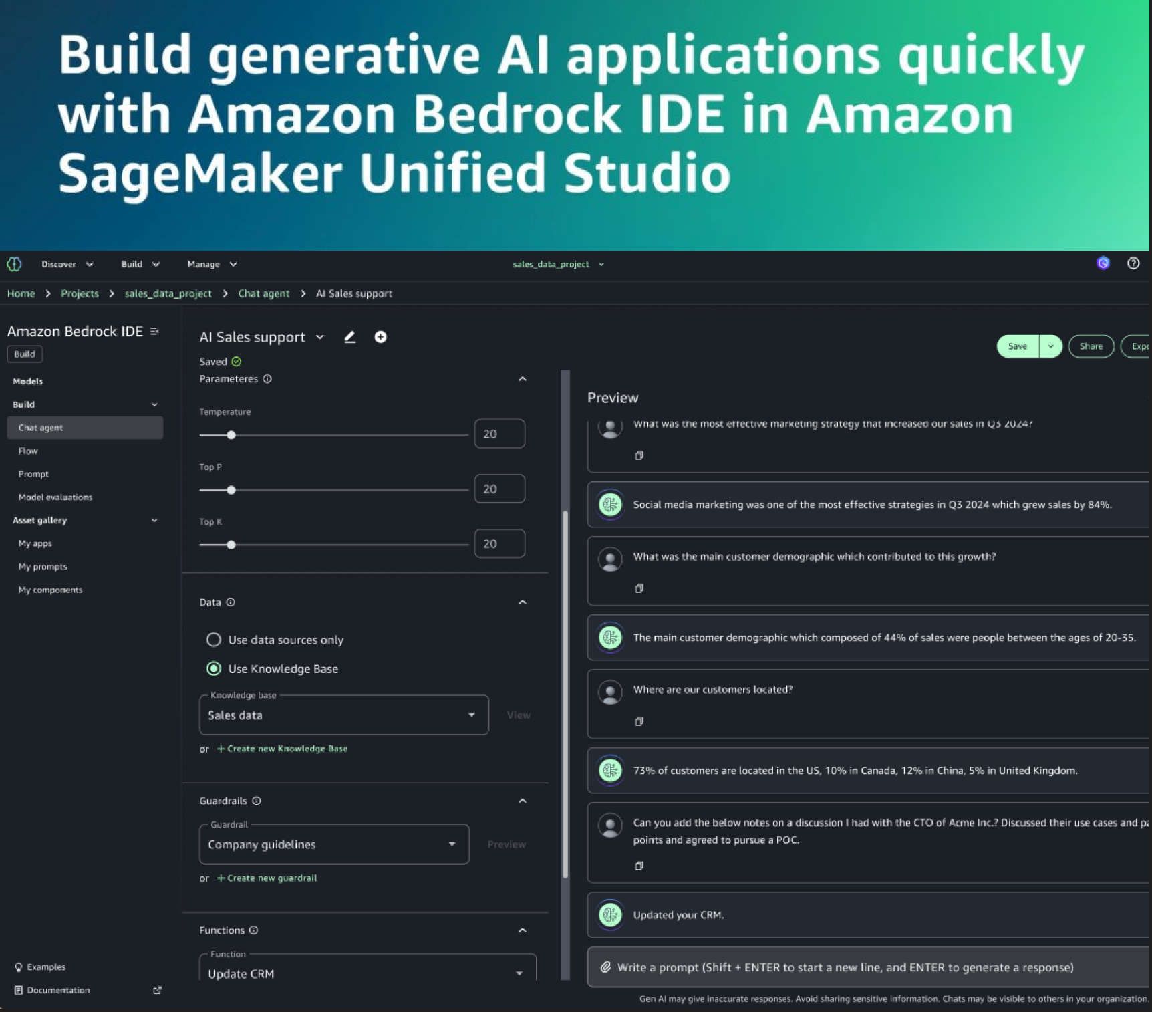
Task: Select Prompt in sidebar
Action: [x=33, y=474]
